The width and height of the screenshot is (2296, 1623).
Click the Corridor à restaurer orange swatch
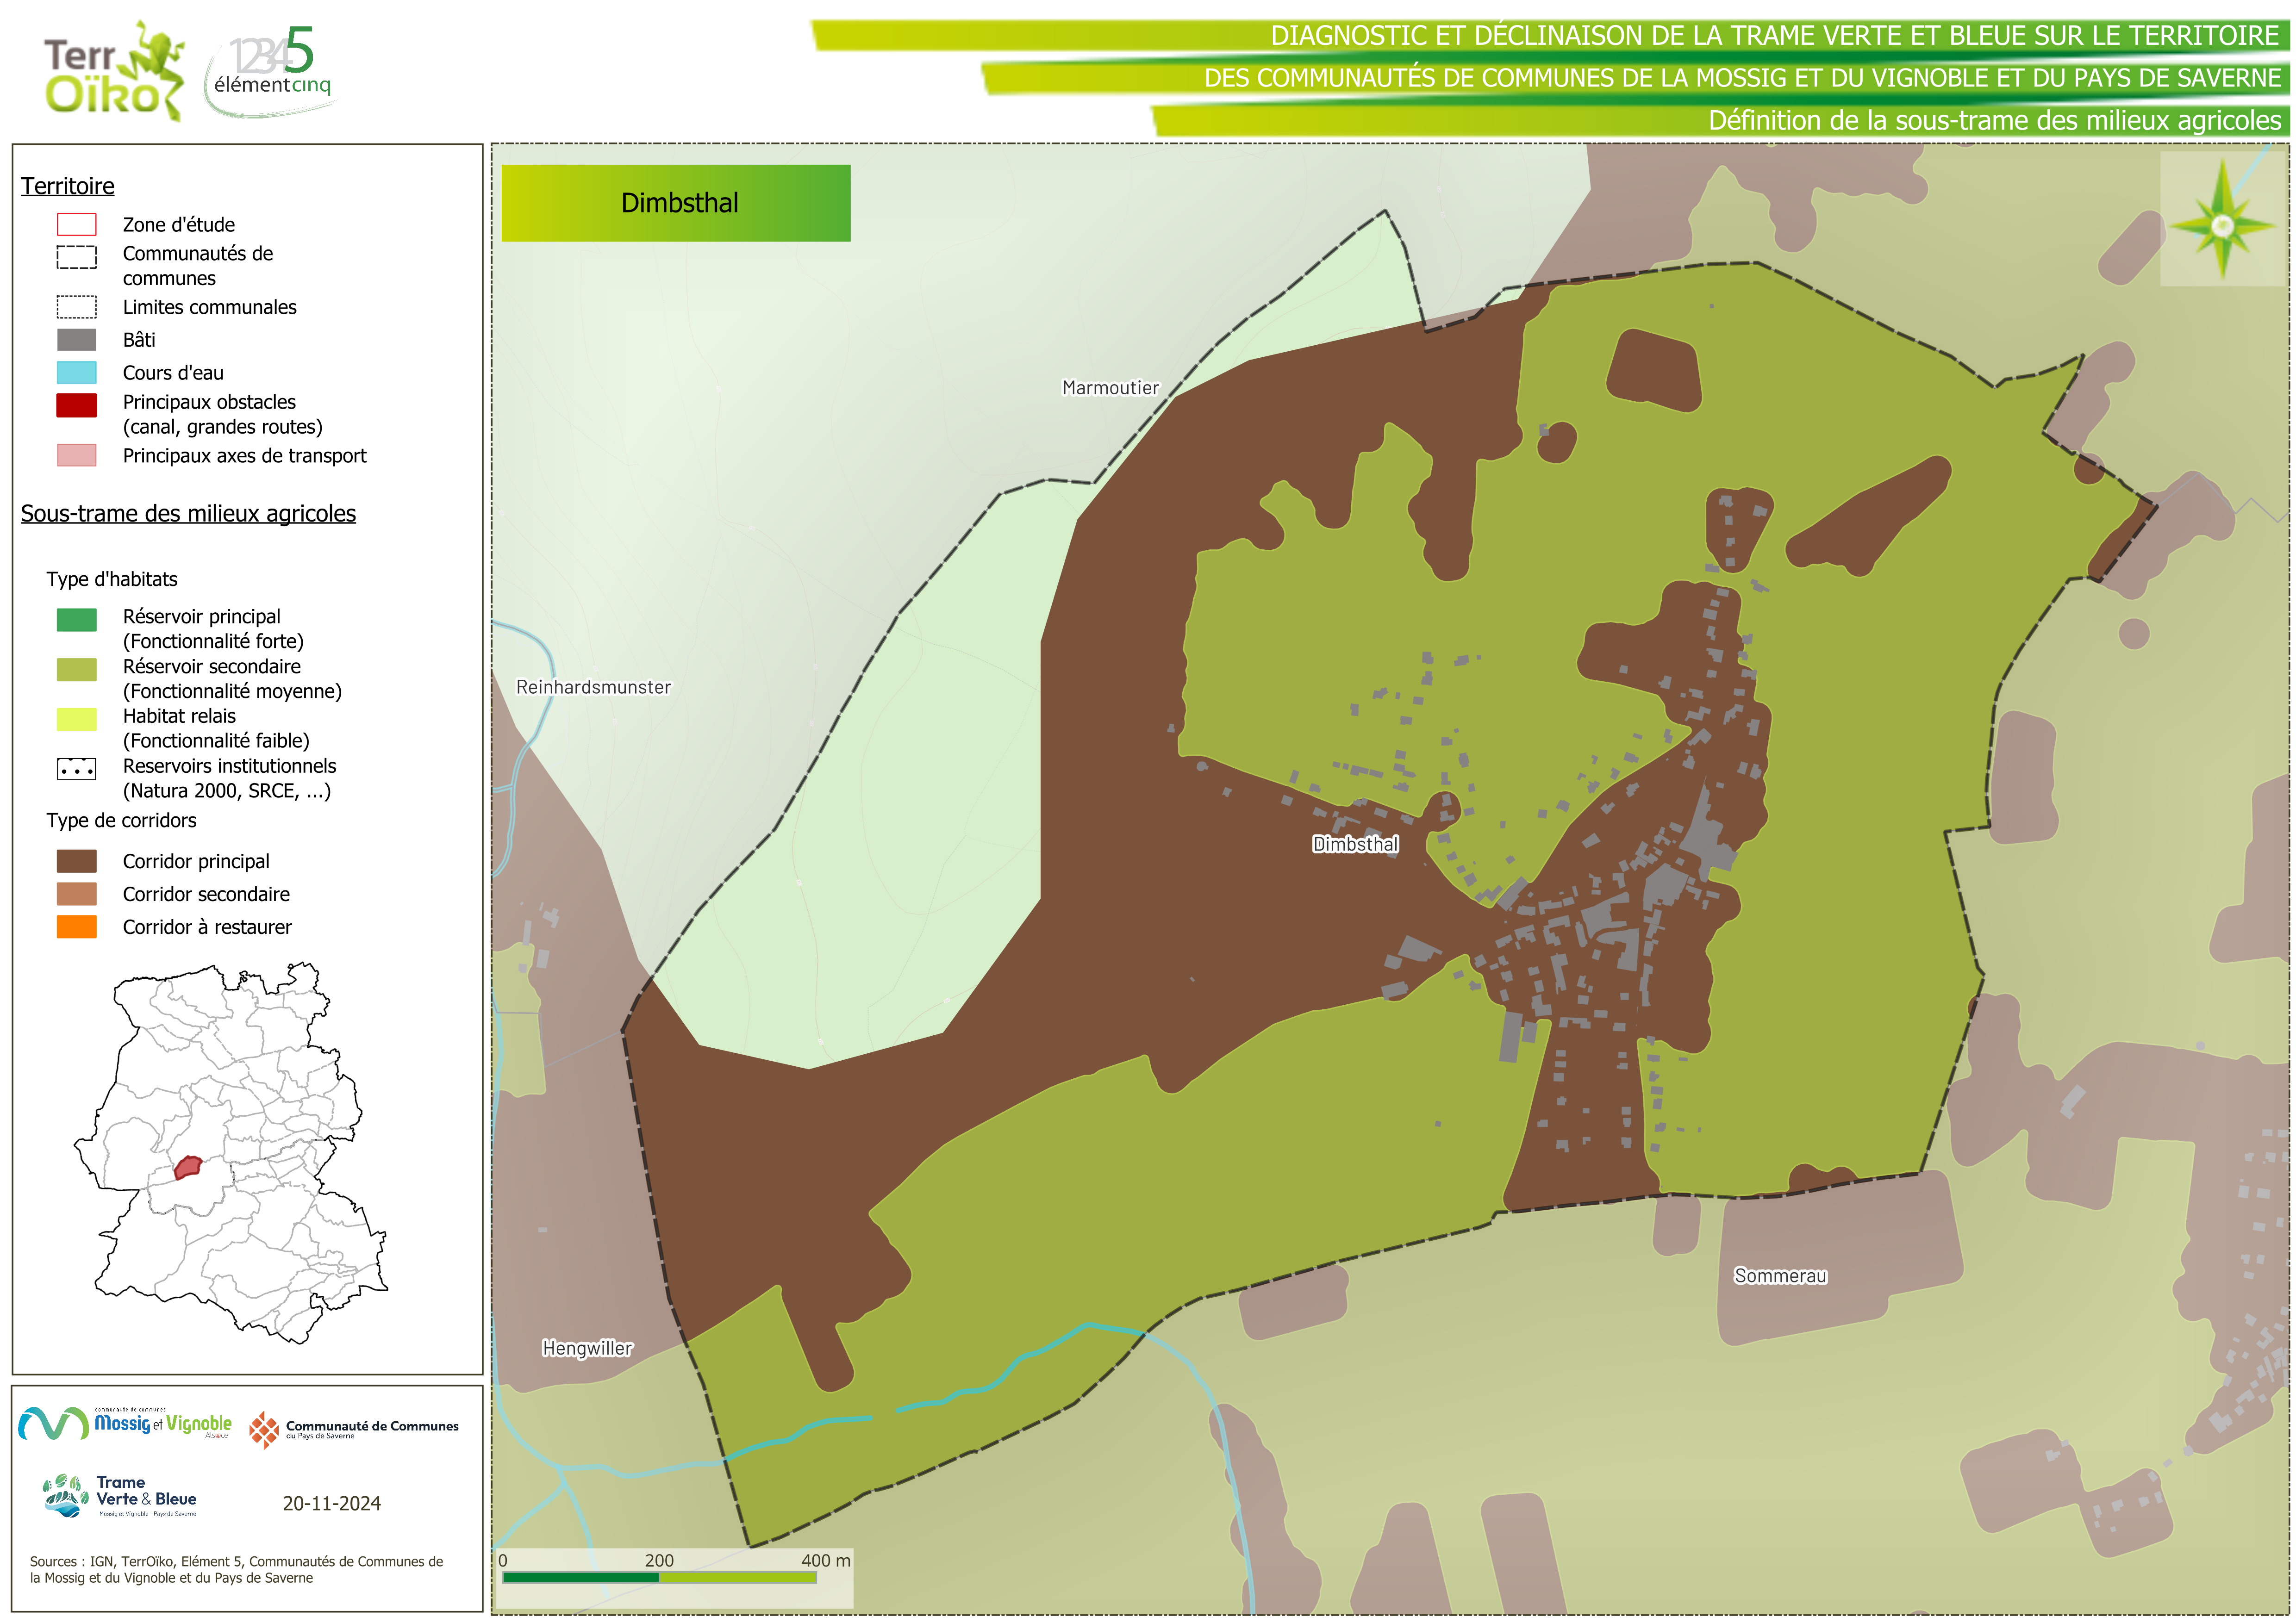tap(76, 927)
